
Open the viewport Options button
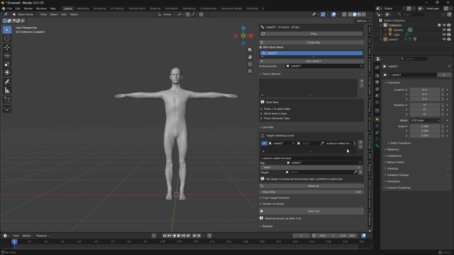click(363, 21)
